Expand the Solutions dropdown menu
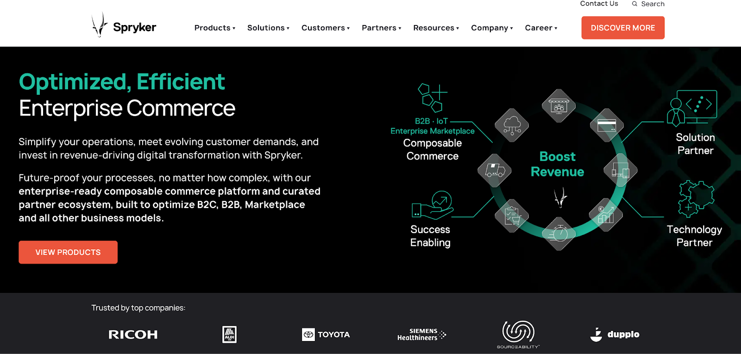The image size is (741, 354). coord(268,28)
